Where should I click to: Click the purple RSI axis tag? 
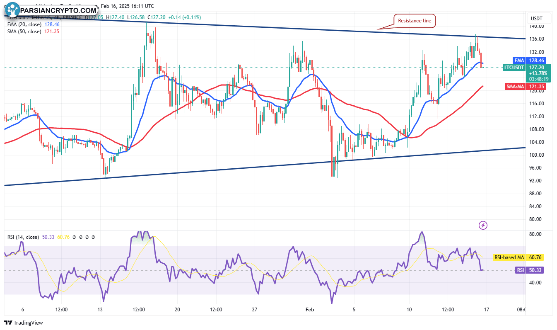pos(521,270)
